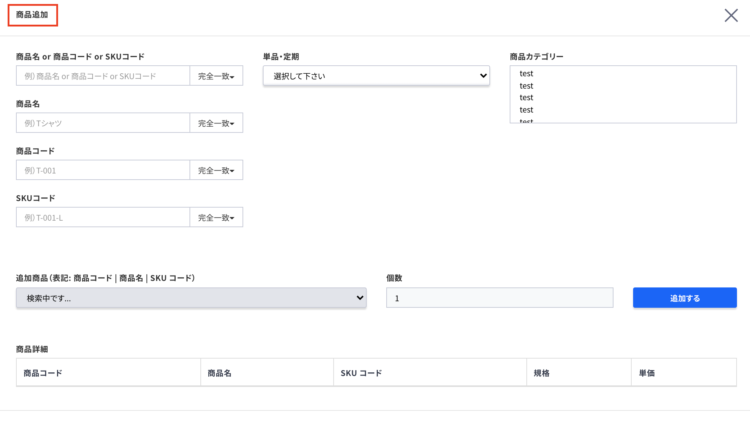Open the 完全一致 dropdown for SKUコード
The width and height of the screenshot is (750, 421).
click(216, 217)
